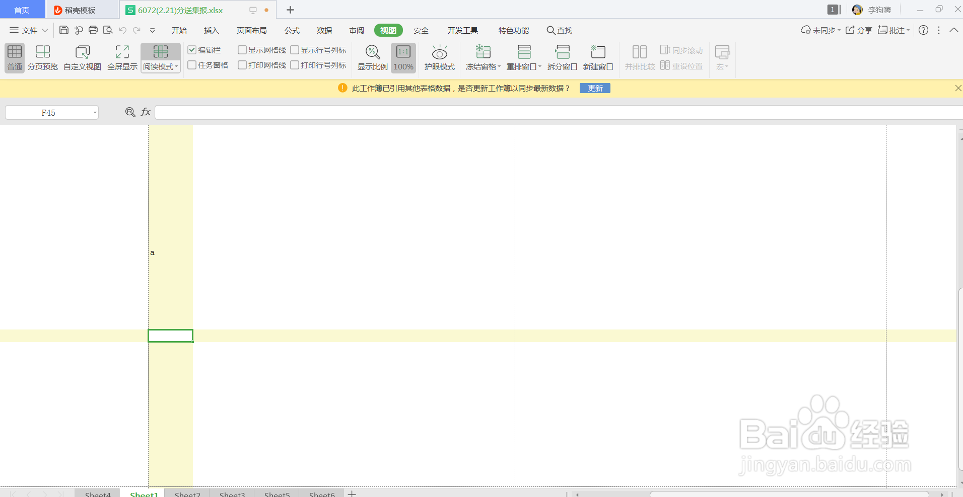
Task: Add a new document tab with plus button
Action: tap(290, 10)
